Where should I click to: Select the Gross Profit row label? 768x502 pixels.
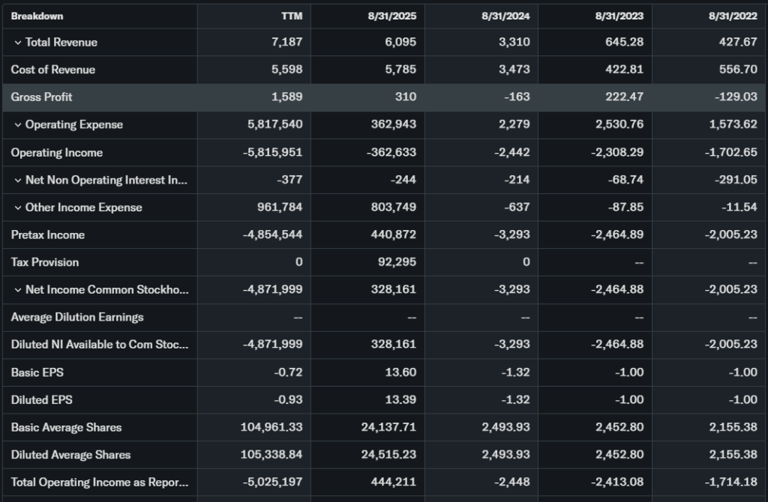point(42,97)
